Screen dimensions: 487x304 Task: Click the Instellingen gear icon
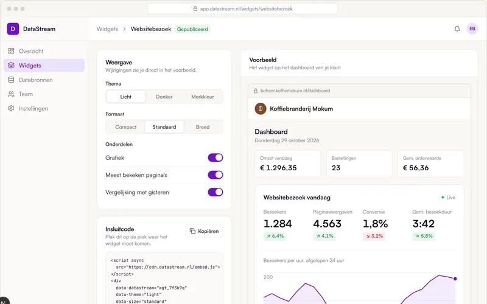click(11, 108)
